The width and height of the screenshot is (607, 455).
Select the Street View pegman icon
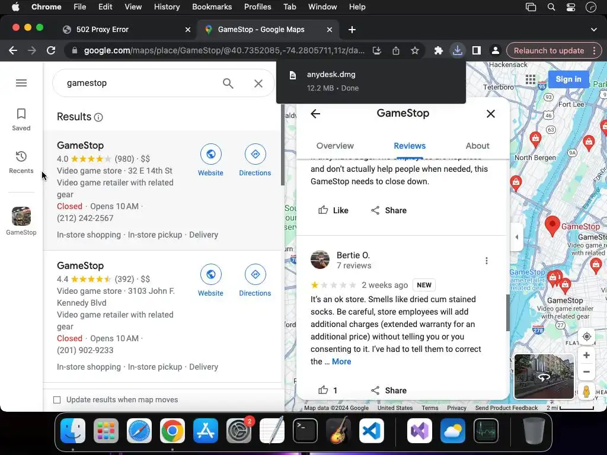(586, 391)
